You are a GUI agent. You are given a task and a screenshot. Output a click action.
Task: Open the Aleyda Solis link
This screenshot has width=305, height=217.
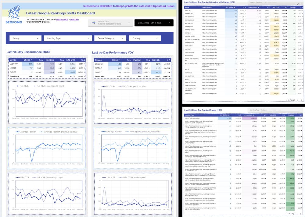pyautogui.click(x=62, y=20)
